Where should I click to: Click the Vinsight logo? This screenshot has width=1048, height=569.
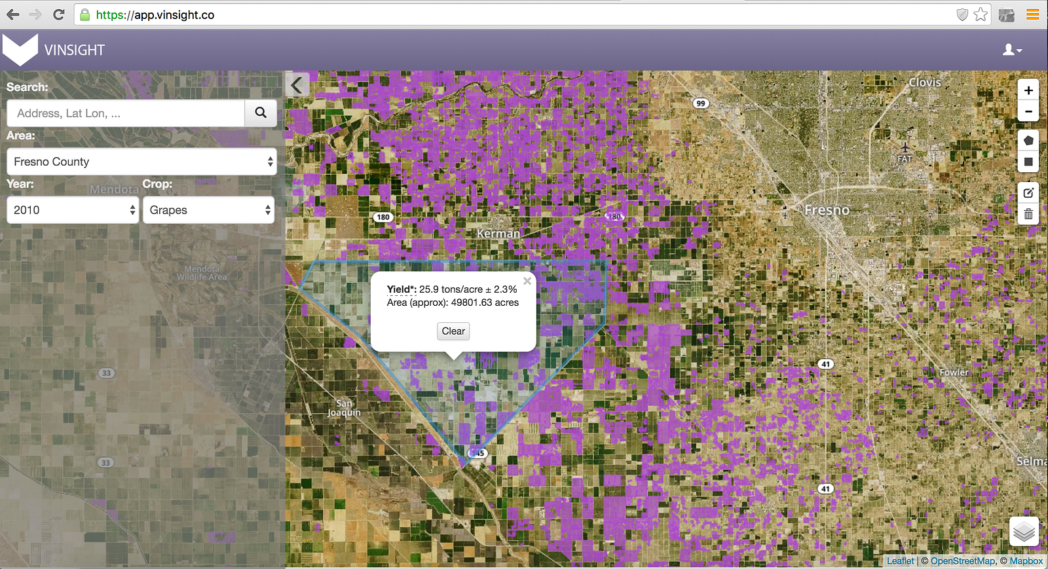click(x=20, y=50)
